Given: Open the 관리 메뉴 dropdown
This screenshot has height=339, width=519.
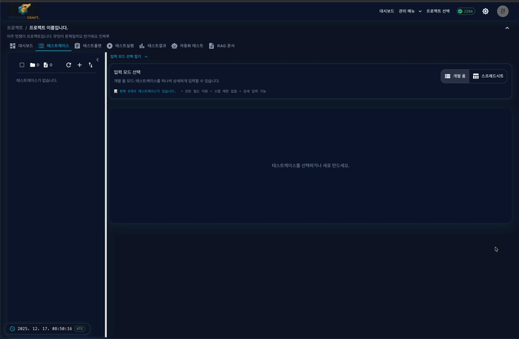Looking at the screenshot, I should 410,11.
